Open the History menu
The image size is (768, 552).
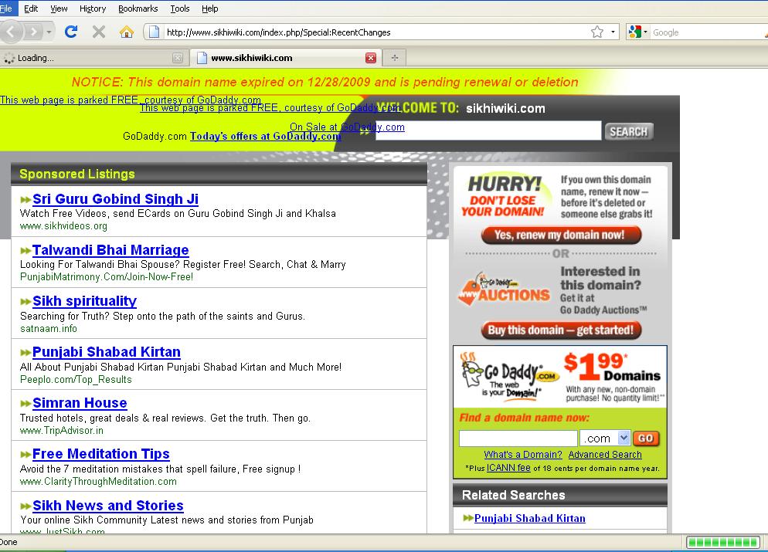93,8
